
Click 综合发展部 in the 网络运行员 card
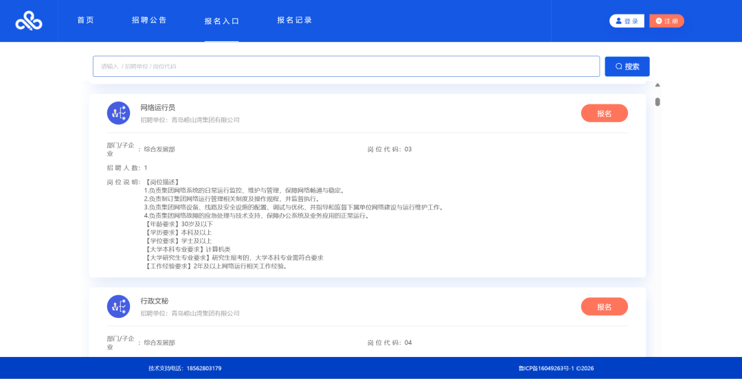click(159, 150)
